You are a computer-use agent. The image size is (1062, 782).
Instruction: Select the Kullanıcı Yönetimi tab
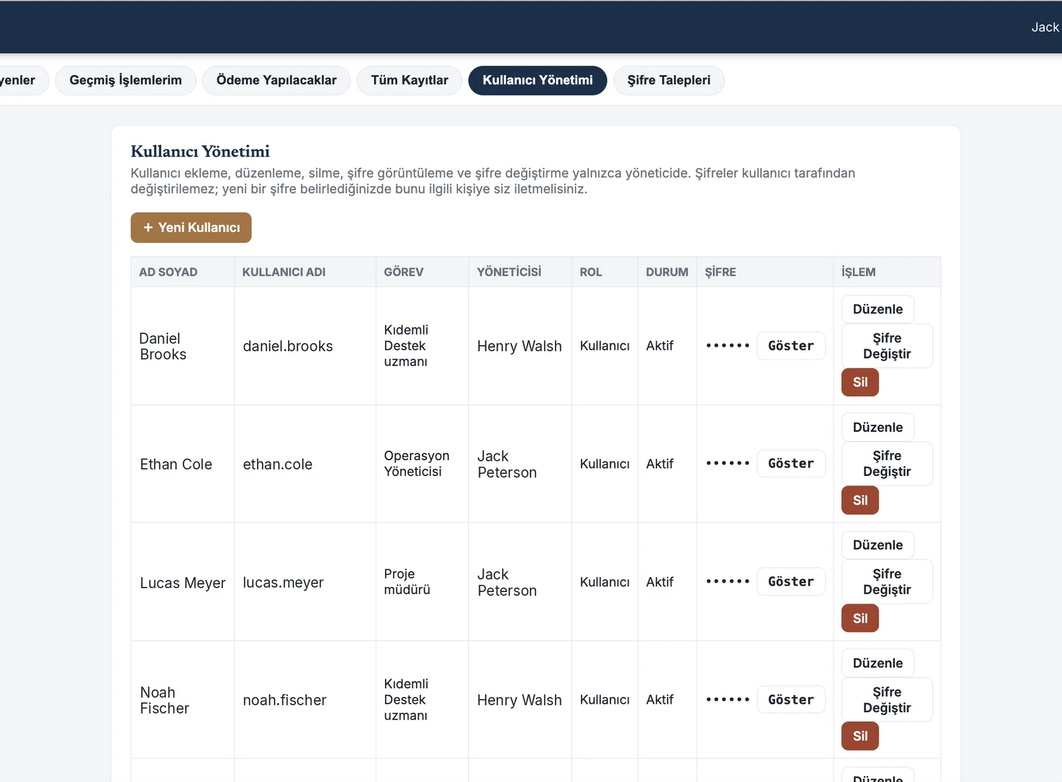pyautogui.click(x=538, y=80)
